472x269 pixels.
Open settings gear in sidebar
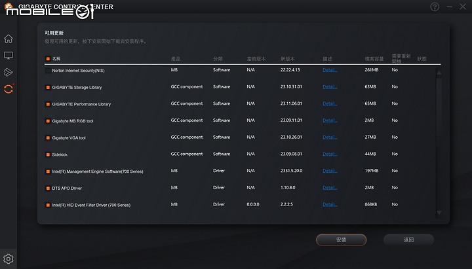coord(9,259)
